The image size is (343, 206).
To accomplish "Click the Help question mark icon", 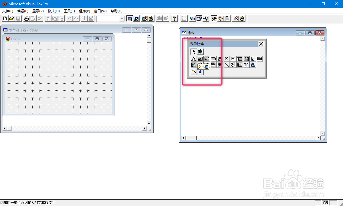I will pos(174,19).
